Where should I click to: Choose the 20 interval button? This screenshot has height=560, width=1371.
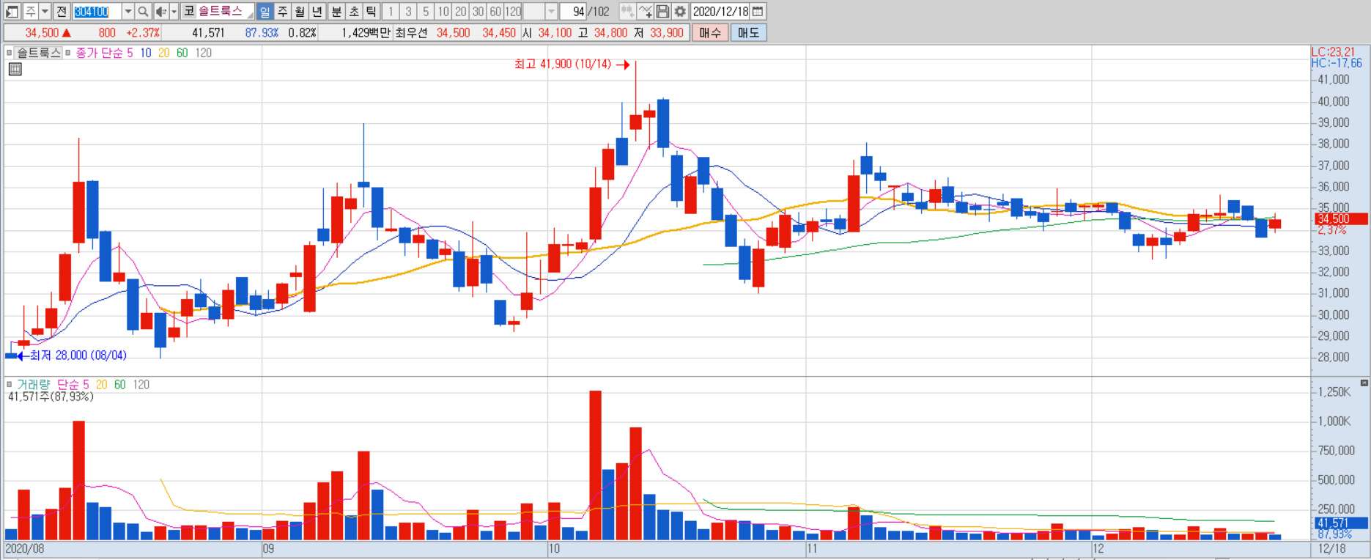(460, 12)
